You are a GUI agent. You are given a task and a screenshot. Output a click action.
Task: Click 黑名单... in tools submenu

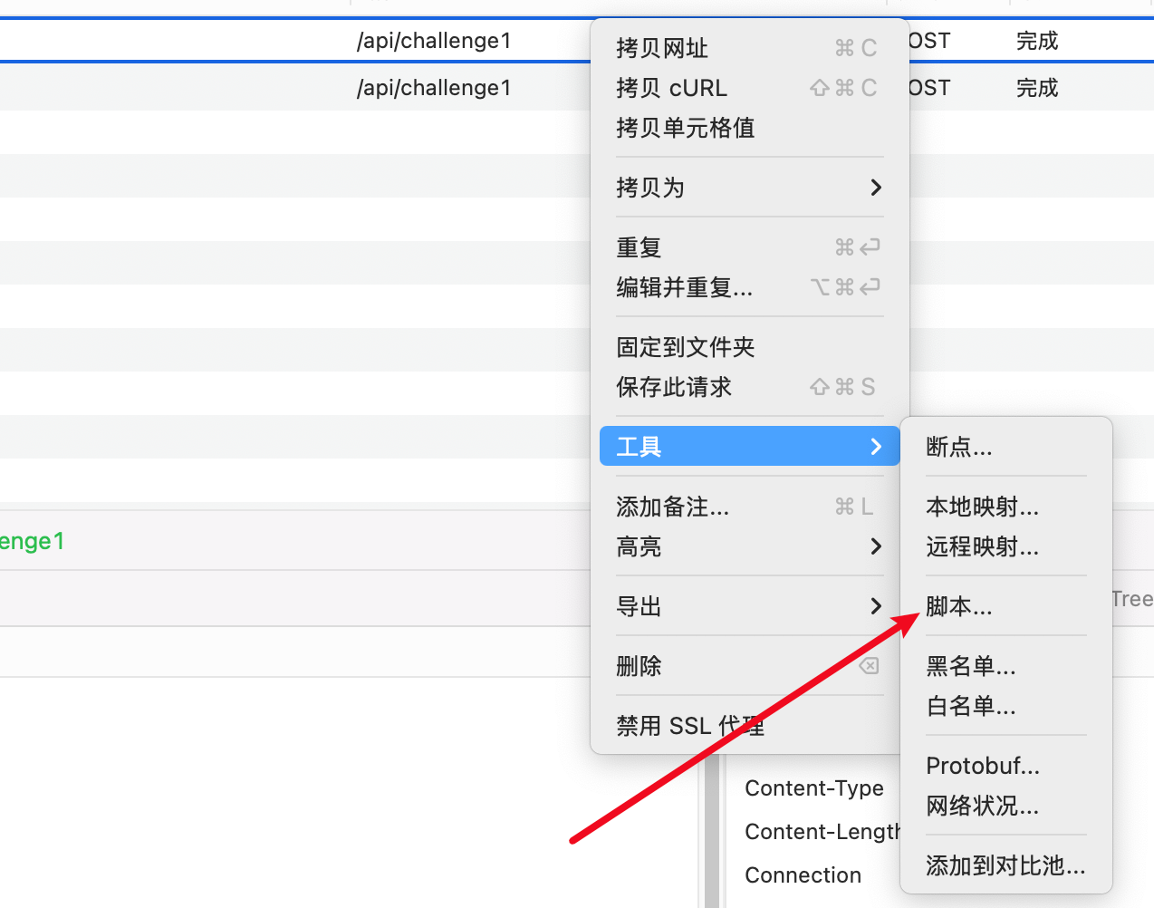click(x=970, y=666)
